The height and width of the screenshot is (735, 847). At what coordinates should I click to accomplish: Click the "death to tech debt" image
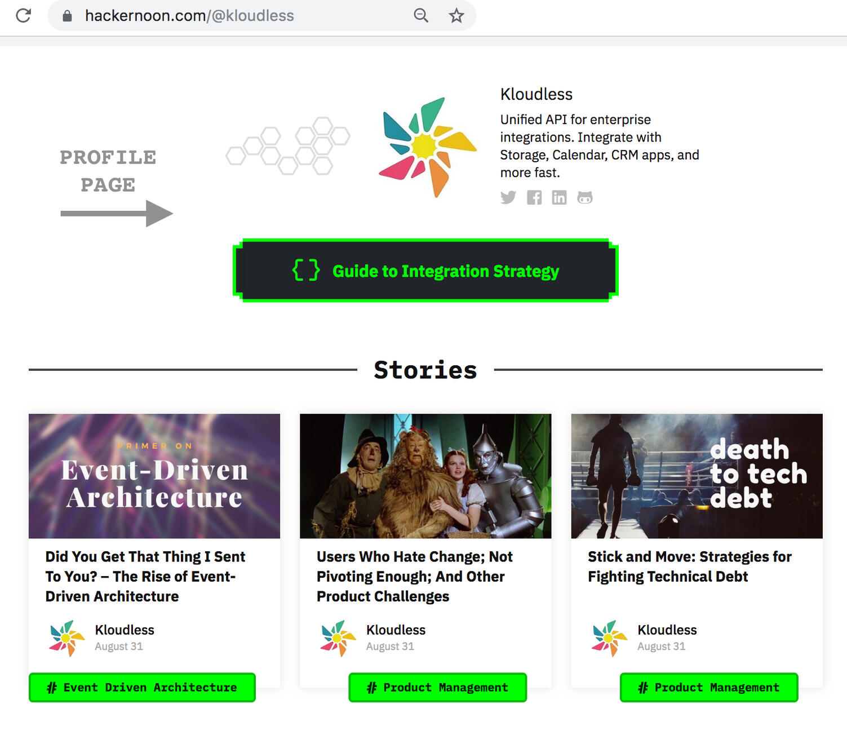[x=697, y=475]
